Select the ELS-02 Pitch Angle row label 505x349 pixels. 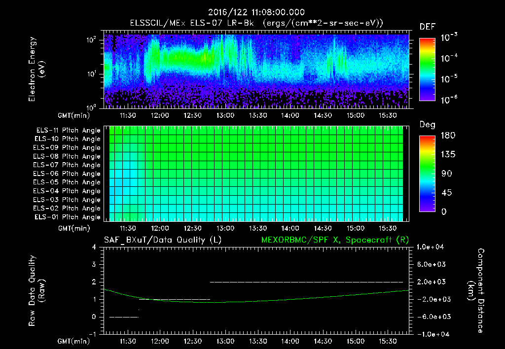click(x=67, y=209)
